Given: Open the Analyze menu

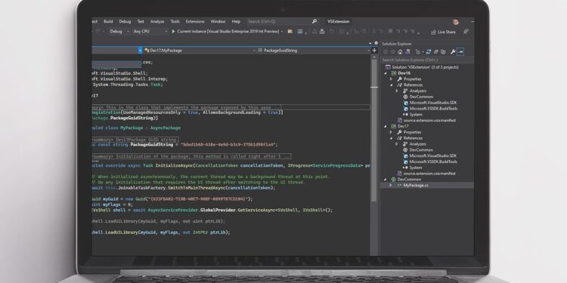Looking at the screenshot, I should pyautogui.click(x=157, y=22).
